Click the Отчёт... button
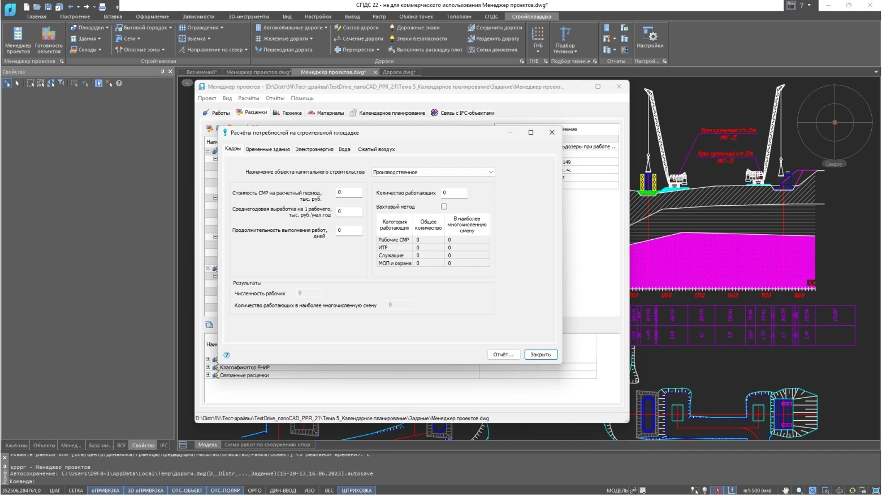Viewport: 882px width, 496px height. click(503, 355)
